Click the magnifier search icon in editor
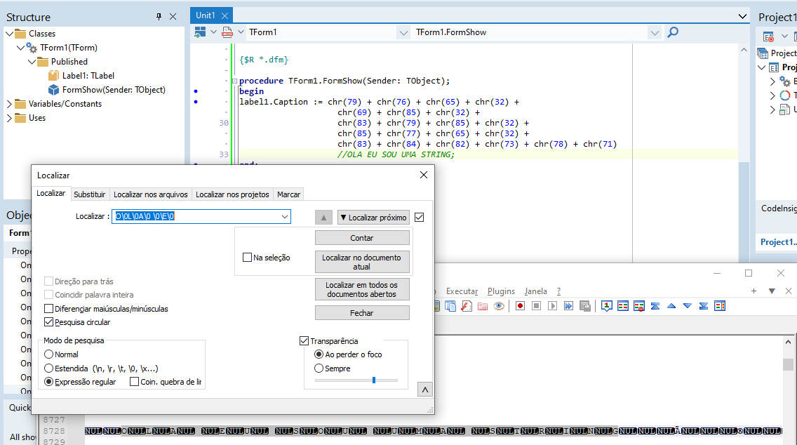 click(672, 32)
